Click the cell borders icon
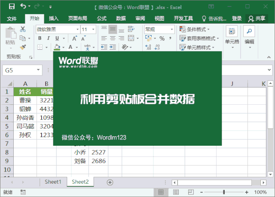Image resolution: width=275 pixels, height=197 pixels. click(40, 47)
